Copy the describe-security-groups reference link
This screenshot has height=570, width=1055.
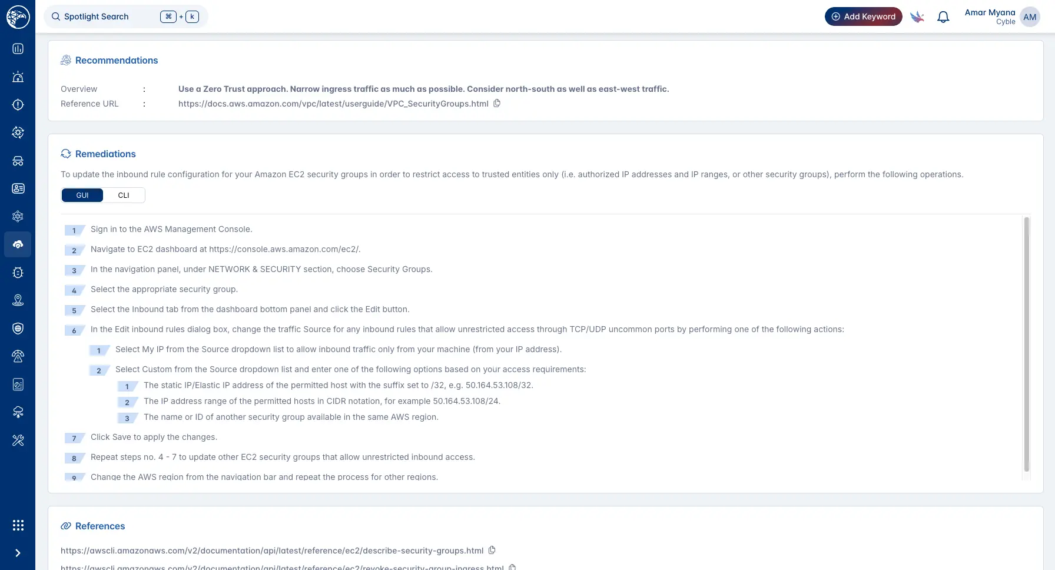click(x=492, y=550)
